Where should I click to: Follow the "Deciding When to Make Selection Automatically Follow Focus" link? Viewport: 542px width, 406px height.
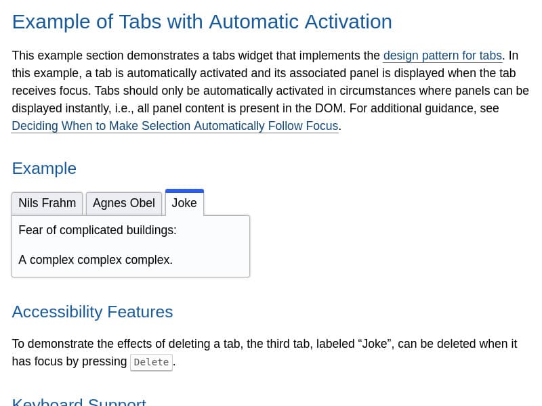(x=175, y=126)
